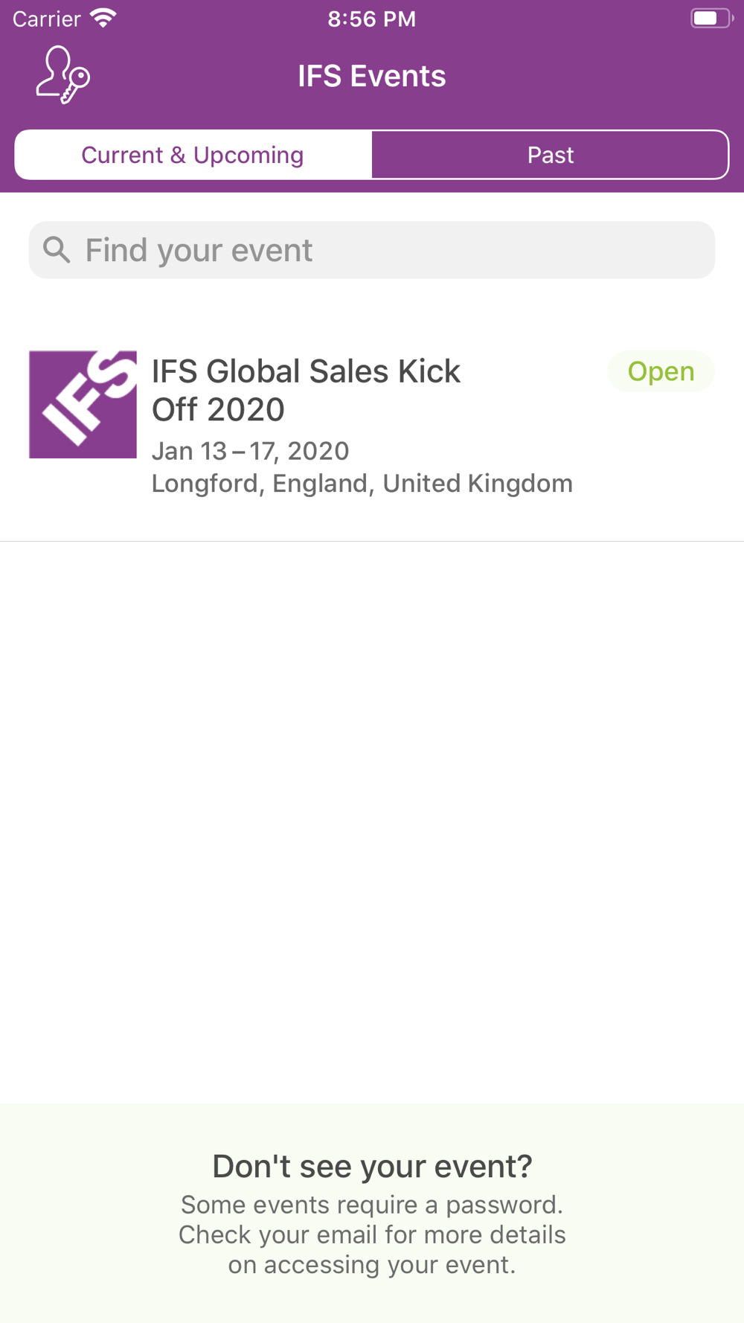
Task: Tap the search magnifier icon
Action: pos(57,250)
